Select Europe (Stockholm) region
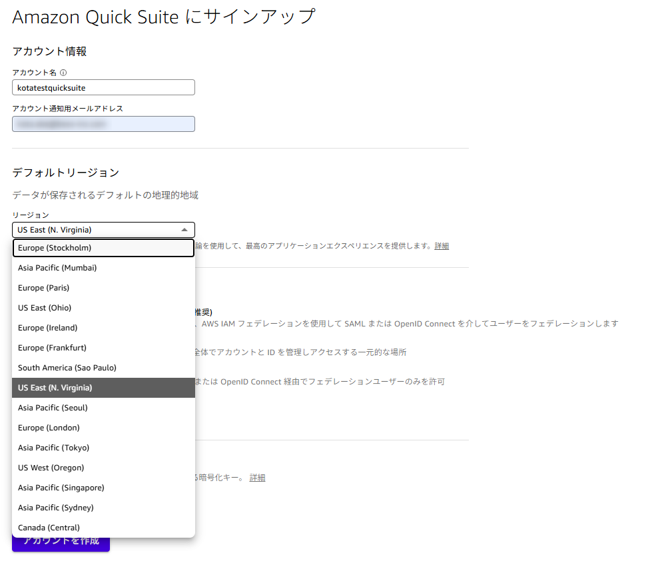The width and height of the screenshot is (652, 575). 103,248
